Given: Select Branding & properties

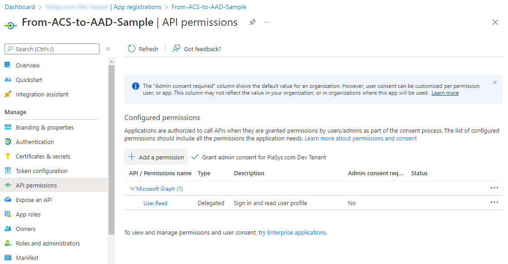Looking at the screenshot, I should (44, 127).
